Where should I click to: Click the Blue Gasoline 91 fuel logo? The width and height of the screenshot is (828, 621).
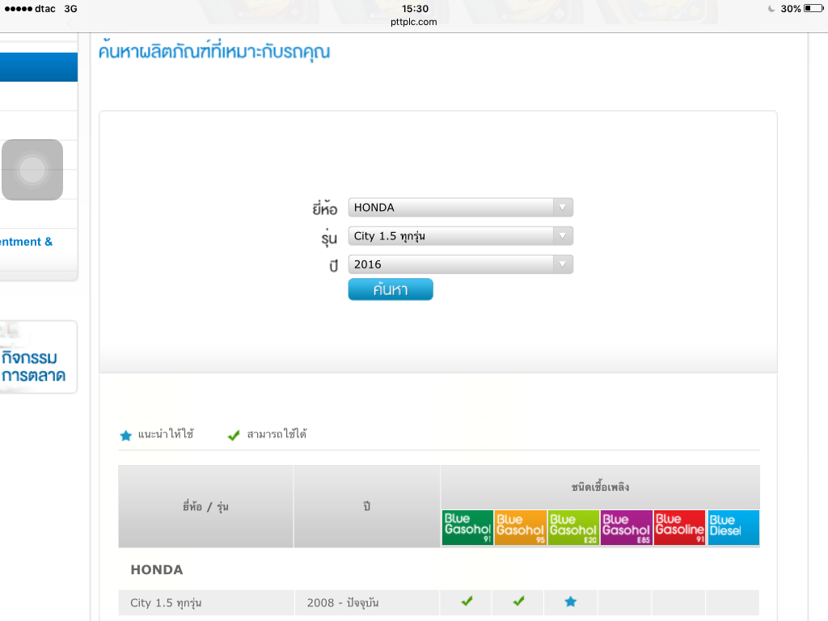[x=679, y=527]
